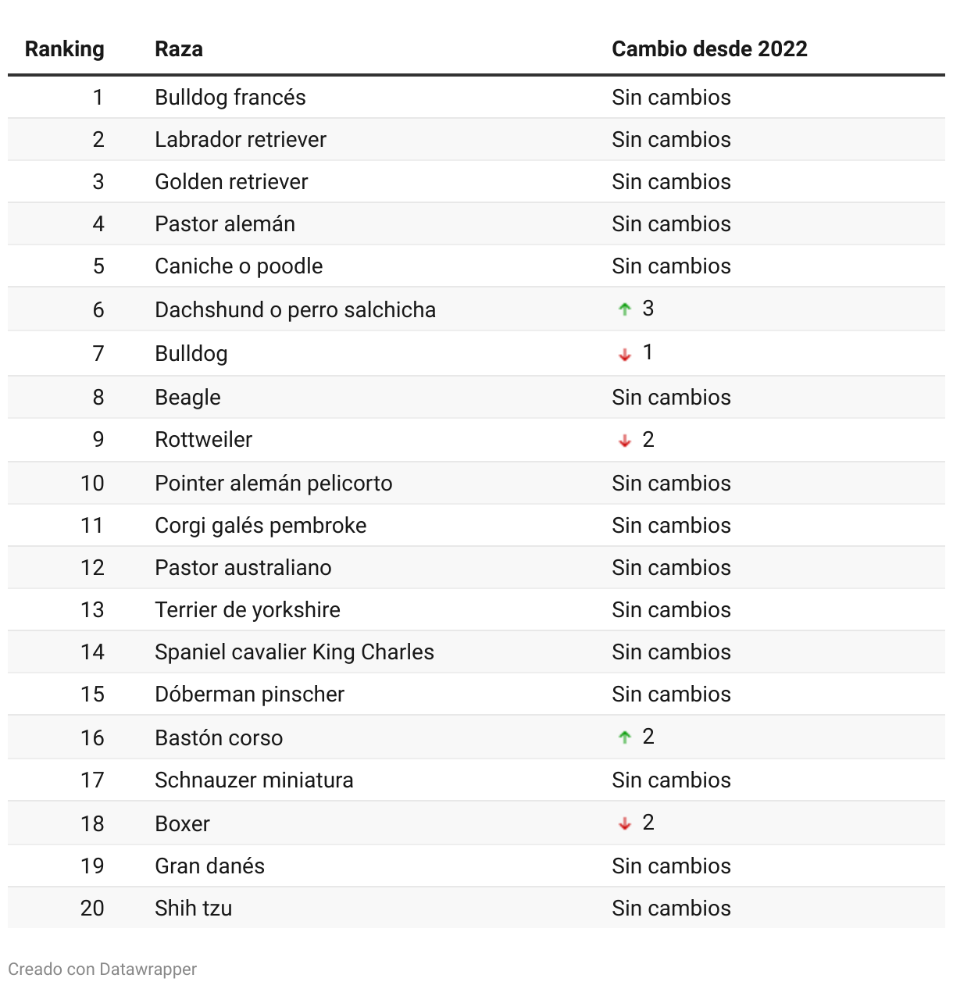Click on Pointer alemán pelicorto
The height and width of the screenshot is (989, 953).
[273, 484]
